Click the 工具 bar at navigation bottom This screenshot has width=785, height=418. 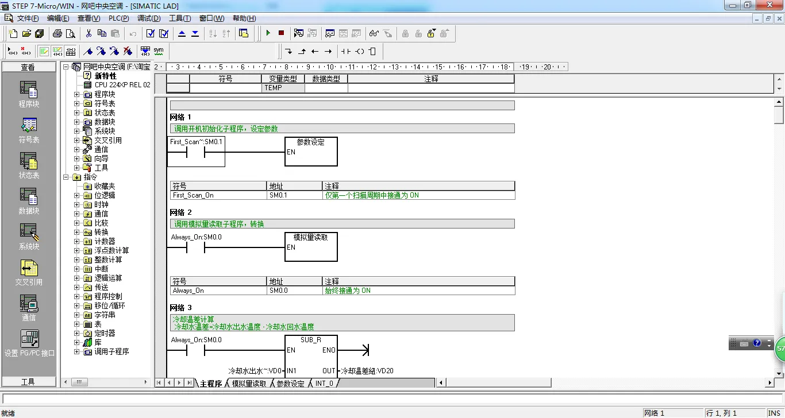[29, 382]
